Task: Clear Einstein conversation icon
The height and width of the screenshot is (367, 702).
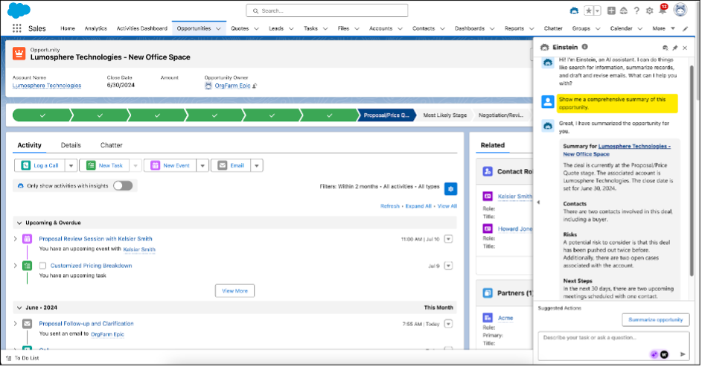Action: [x=666, y=48]
